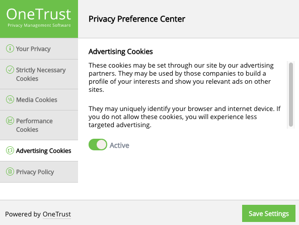Go to the Privacy Policy menu item
The height and width of the screenshot is (225, 299).
(39, 172)
